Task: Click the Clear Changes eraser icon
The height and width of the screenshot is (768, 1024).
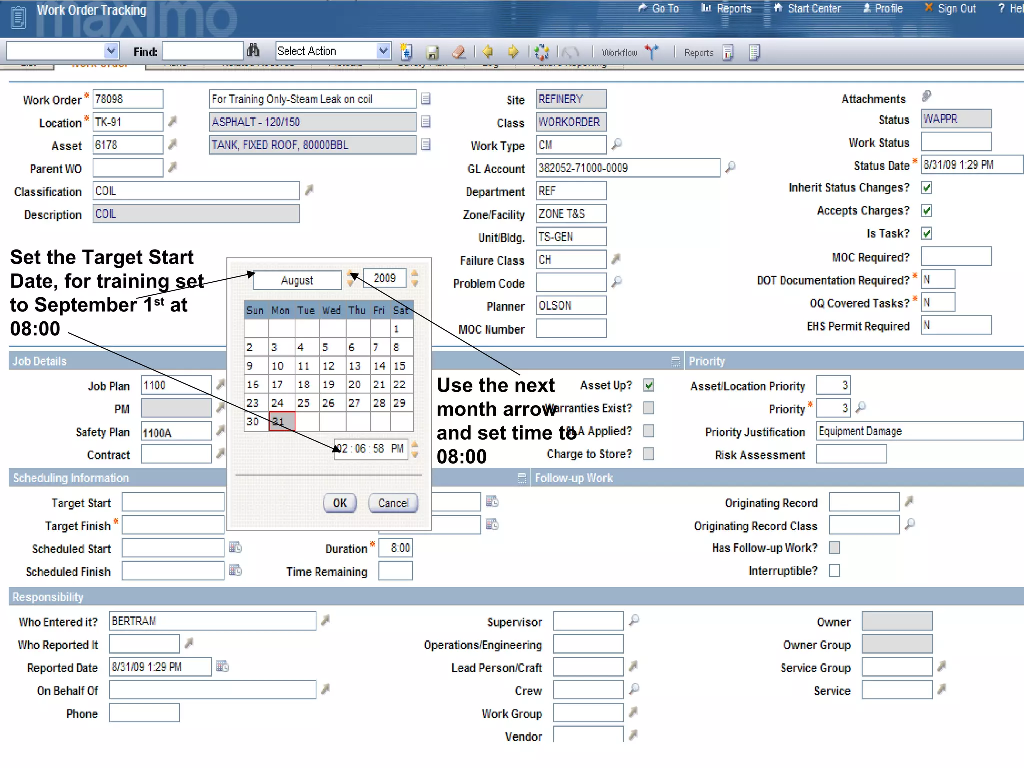Action: [458, 52]
